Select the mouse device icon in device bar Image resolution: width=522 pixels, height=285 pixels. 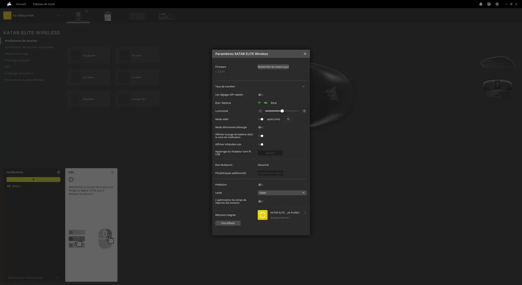[78, 17]
